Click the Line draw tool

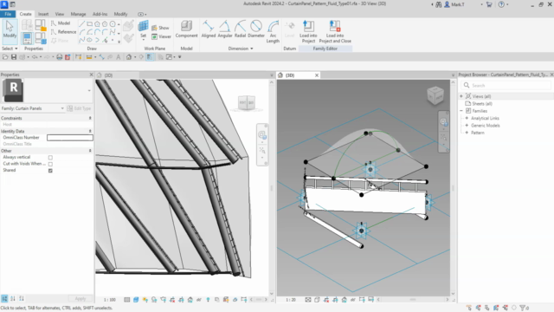tap(82, 24)
